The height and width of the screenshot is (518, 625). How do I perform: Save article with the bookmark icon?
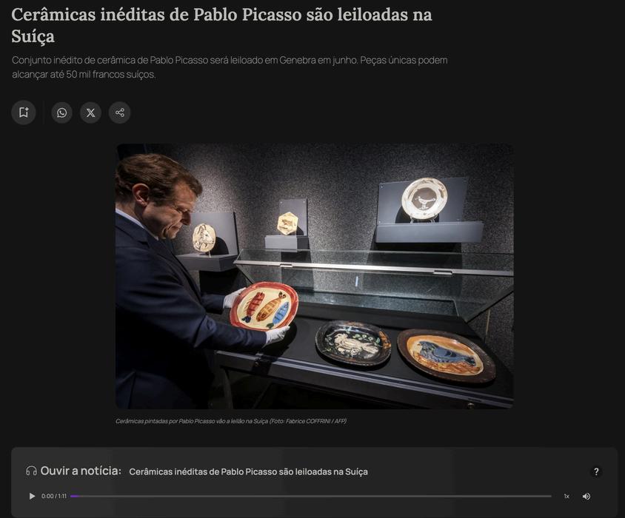click(x=24, y=112)
